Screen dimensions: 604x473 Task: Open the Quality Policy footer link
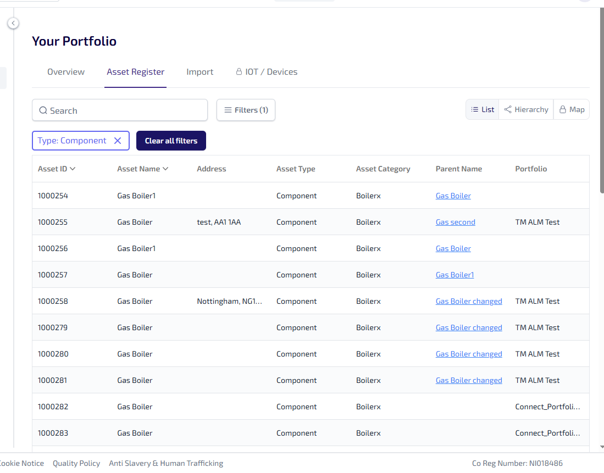[x=76, y=463]
